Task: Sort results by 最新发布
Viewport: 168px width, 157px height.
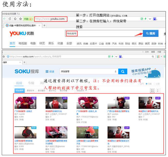Action: 30,90
